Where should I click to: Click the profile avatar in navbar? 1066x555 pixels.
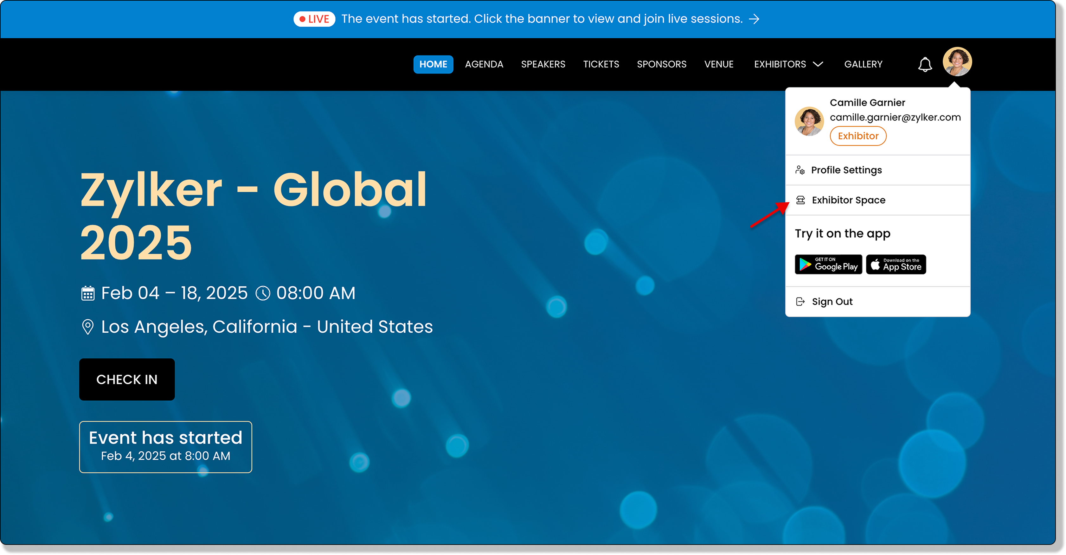click(957, 62)
